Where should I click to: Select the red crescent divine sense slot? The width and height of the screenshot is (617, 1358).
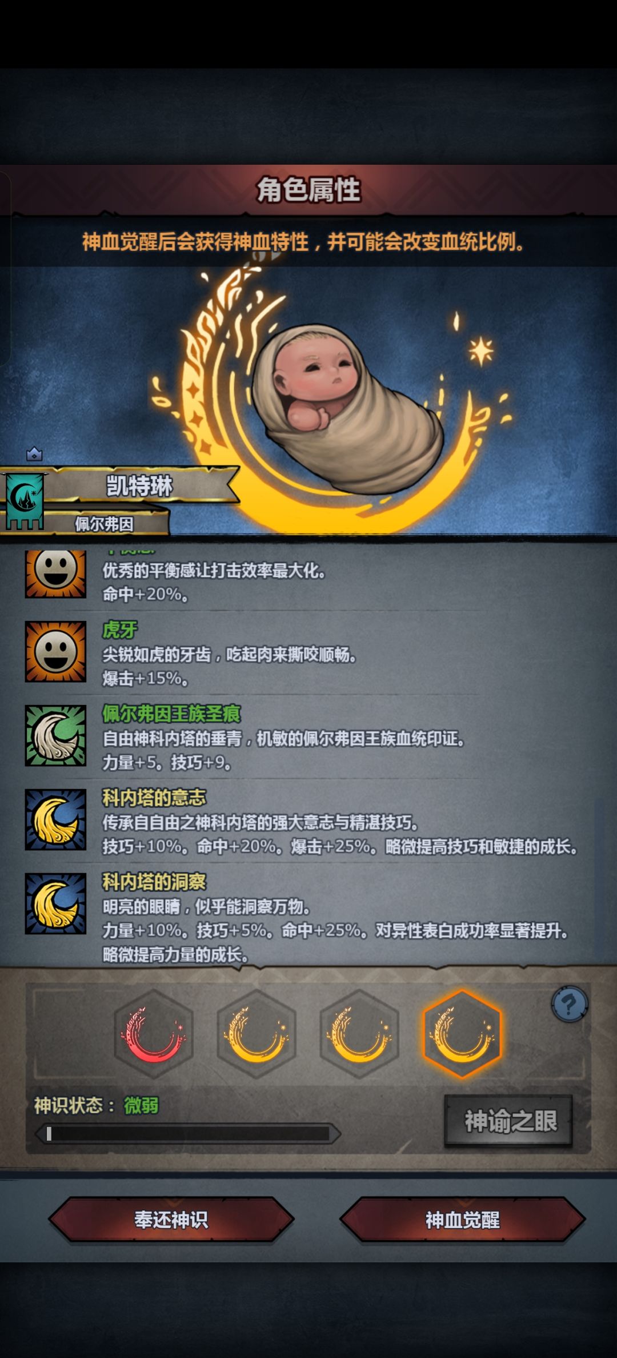[x=154, y=1034]
